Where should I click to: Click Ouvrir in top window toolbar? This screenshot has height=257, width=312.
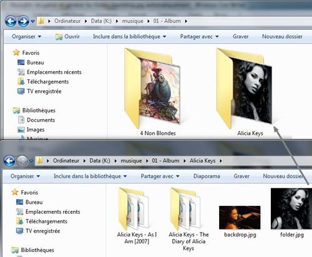click(x=67, y=37)
